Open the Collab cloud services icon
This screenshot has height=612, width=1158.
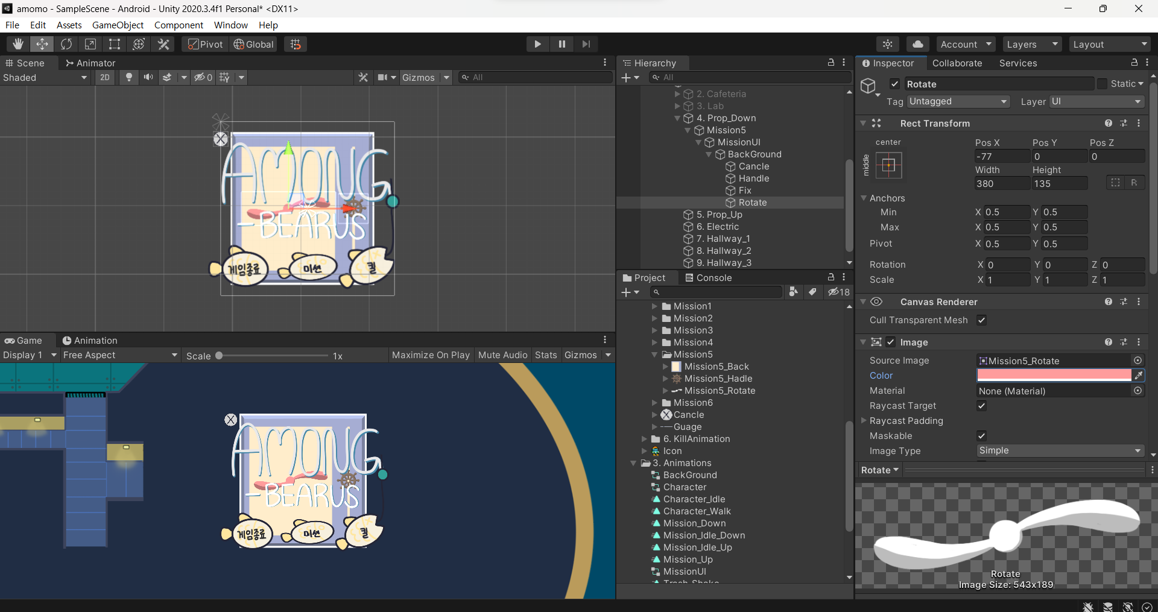coord(917,44)
